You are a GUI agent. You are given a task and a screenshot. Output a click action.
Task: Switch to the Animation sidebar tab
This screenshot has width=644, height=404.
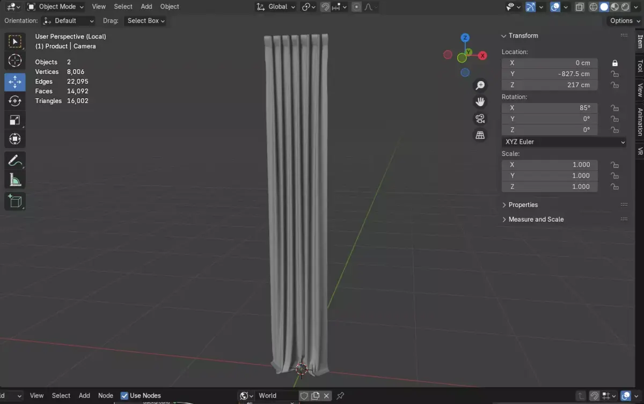[x=640, y=121]
